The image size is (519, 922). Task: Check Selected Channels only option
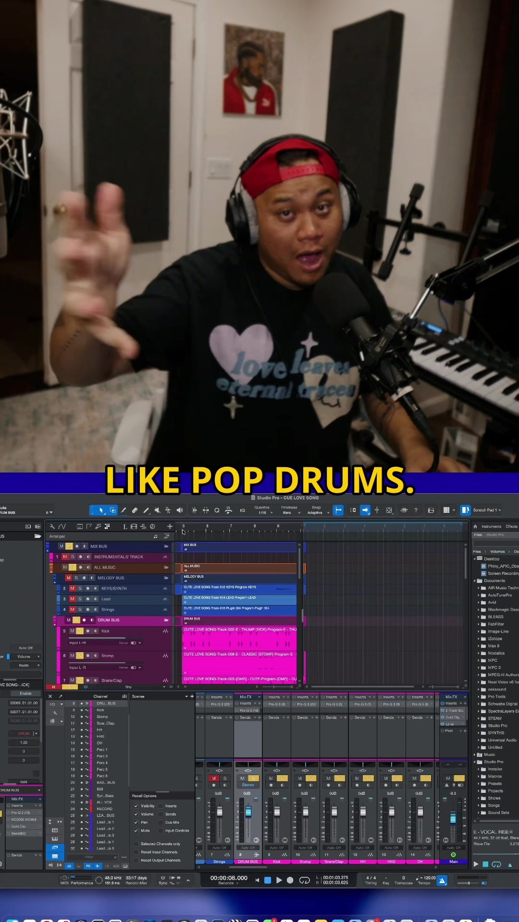tap(136, 844)
